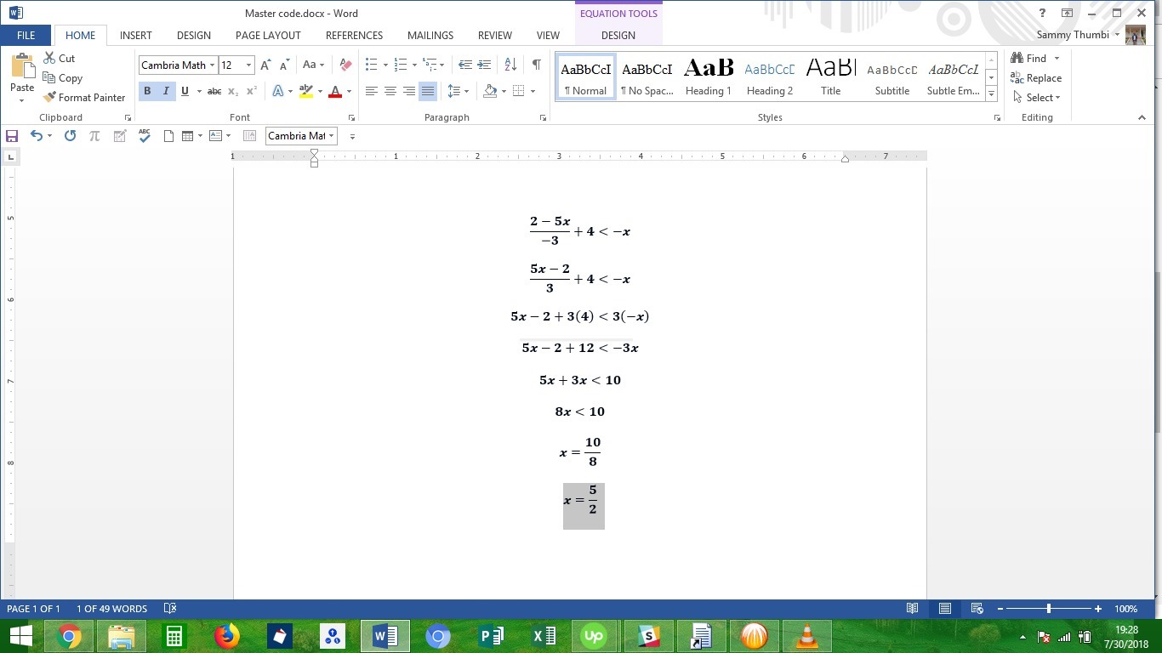
Task: Open the FILE tab
Action: (x=26, y=36)
